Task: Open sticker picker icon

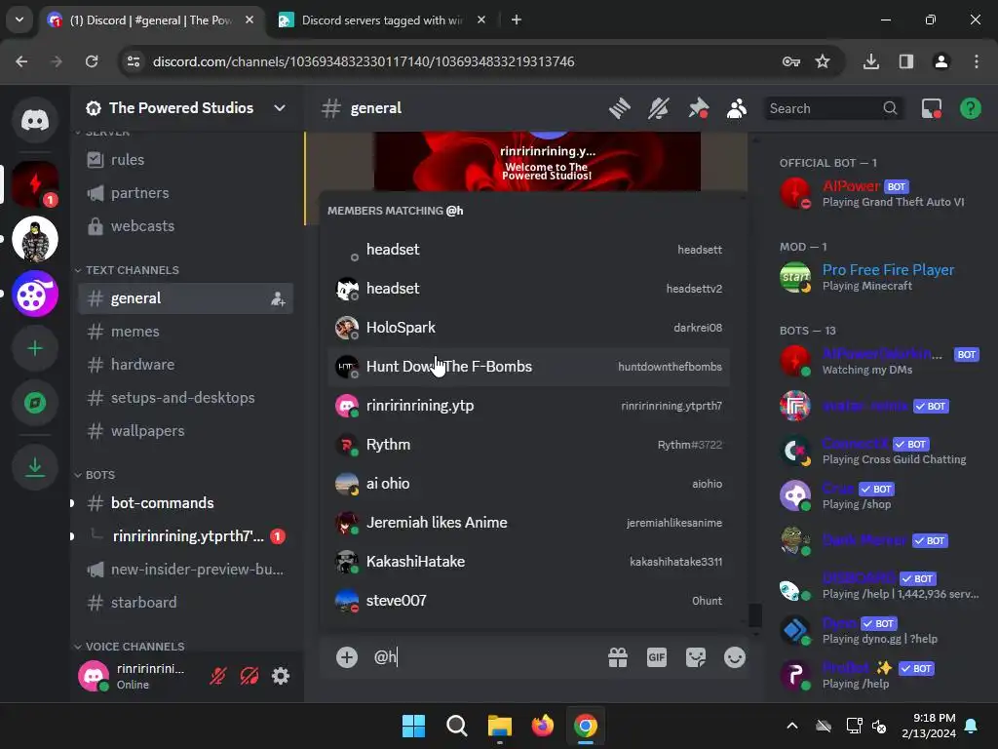Action: 695,656
